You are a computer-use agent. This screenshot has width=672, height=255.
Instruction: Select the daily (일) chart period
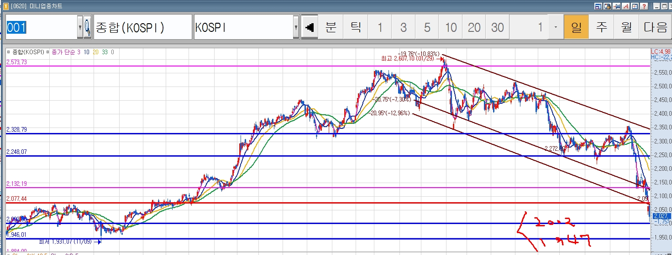(x=576, y=28)
